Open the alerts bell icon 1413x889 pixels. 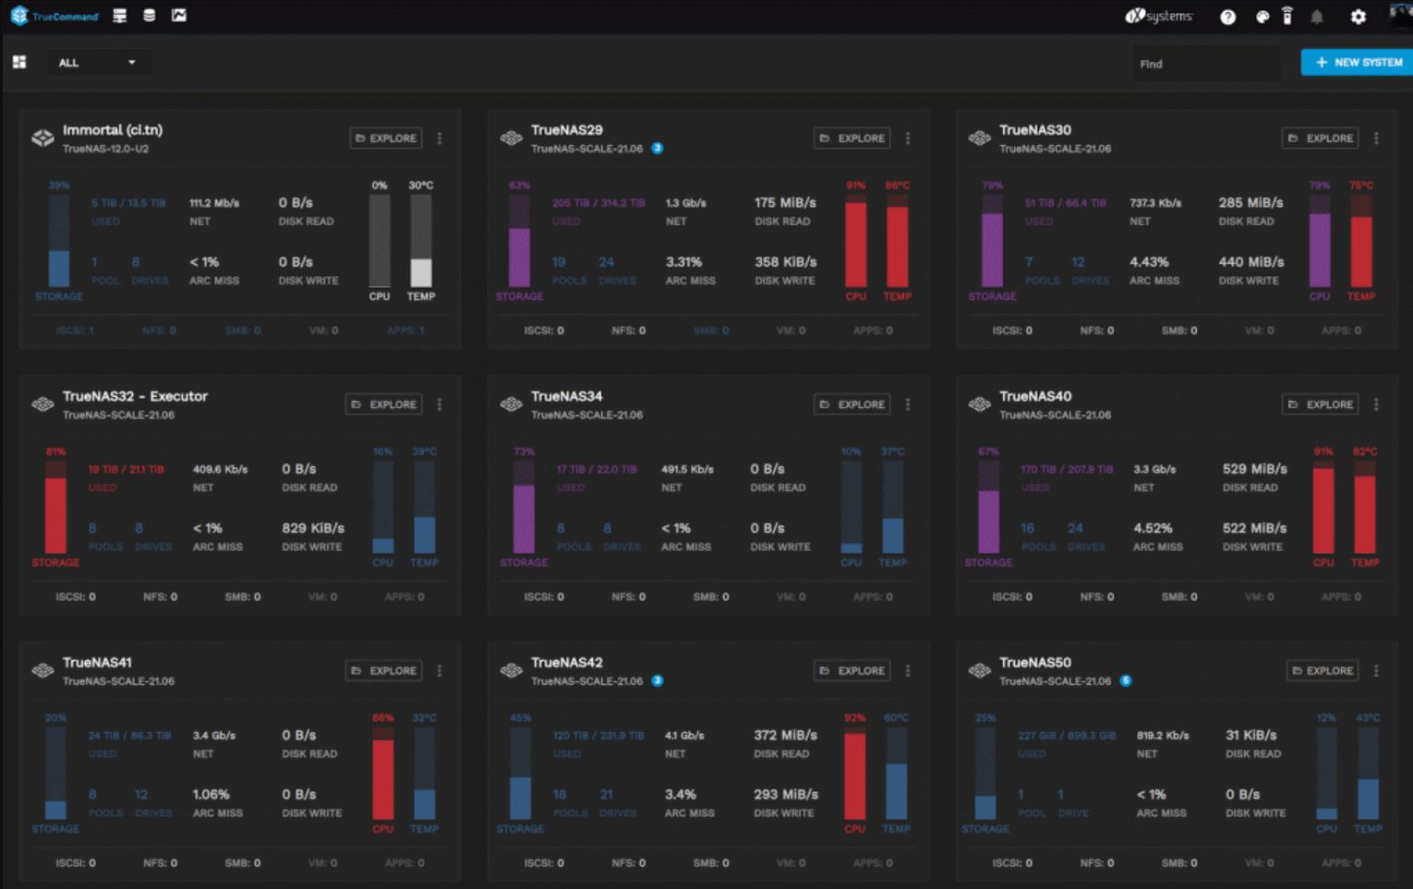(x=1317, y=17)
